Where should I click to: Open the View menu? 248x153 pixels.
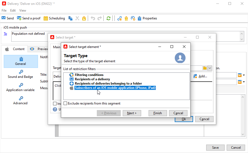tap(23, 11)
